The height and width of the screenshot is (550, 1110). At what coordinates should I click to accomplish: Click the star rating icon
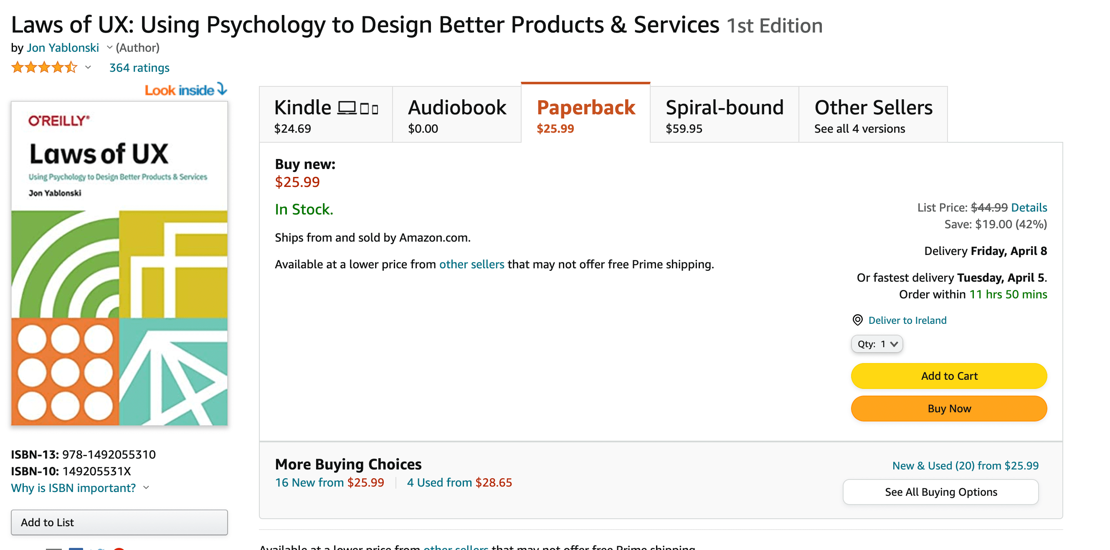pyautogui.click(x=43, y=67)
